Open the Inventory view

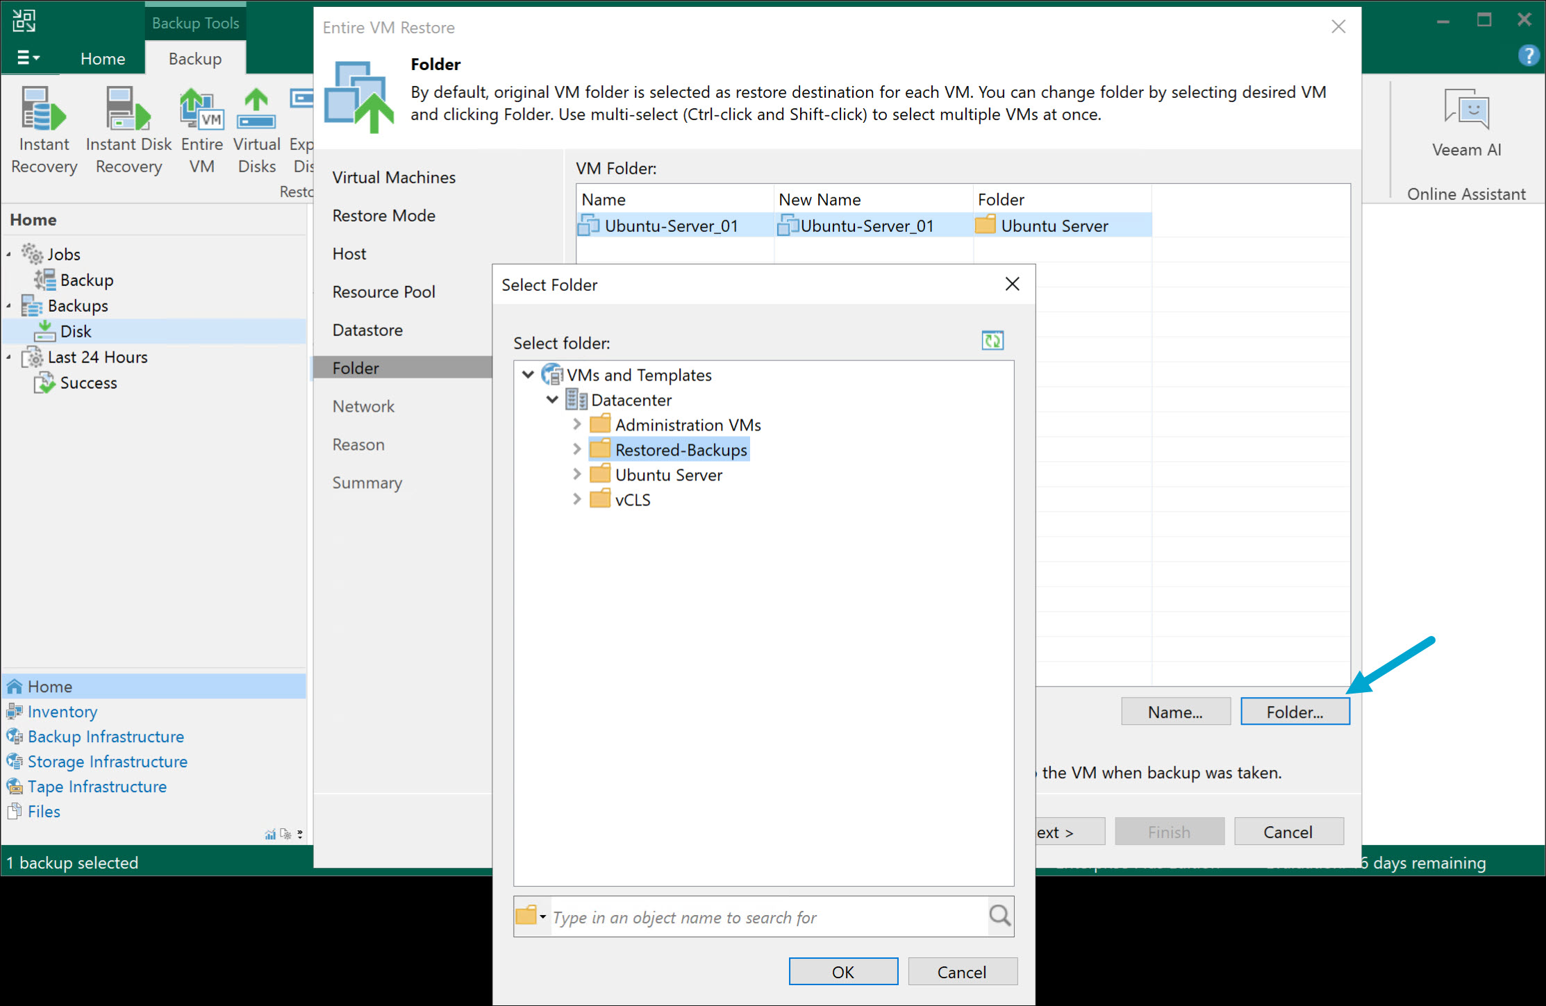click(61, 711)
